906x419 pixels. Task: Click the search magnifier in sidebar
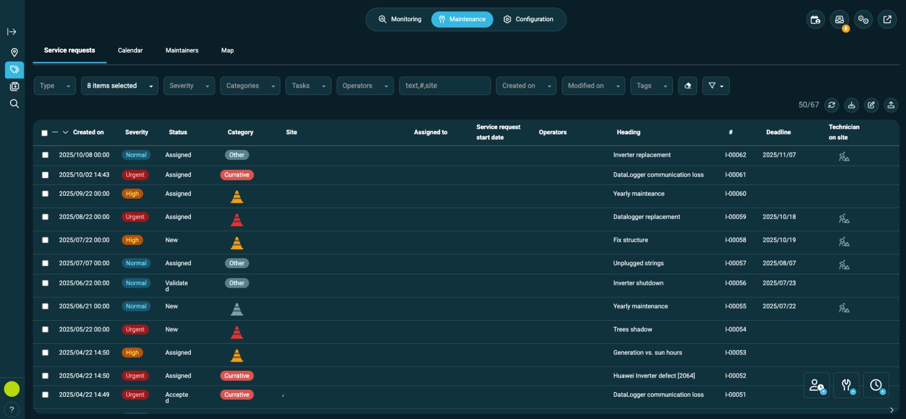tap(14, 104)
